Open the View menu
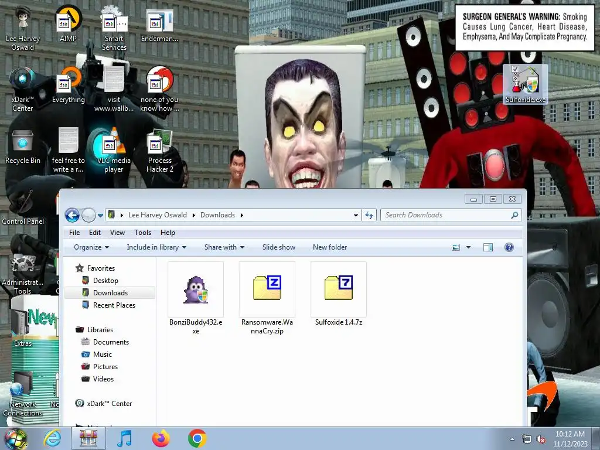Viewport: 600px width, 450px height. click(117, 233)
